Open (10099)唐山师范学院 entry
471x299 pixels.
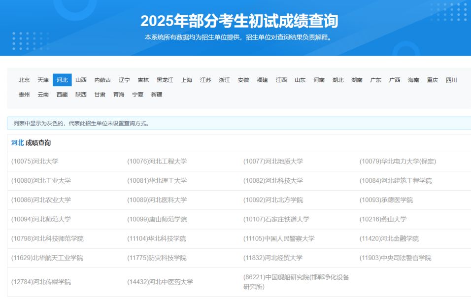pyautogui.click(x=157, y=219)
